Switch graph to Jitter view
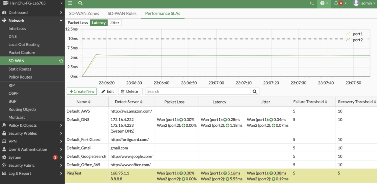The height and width of the screenshot is (184, 377). coord(114,23)
